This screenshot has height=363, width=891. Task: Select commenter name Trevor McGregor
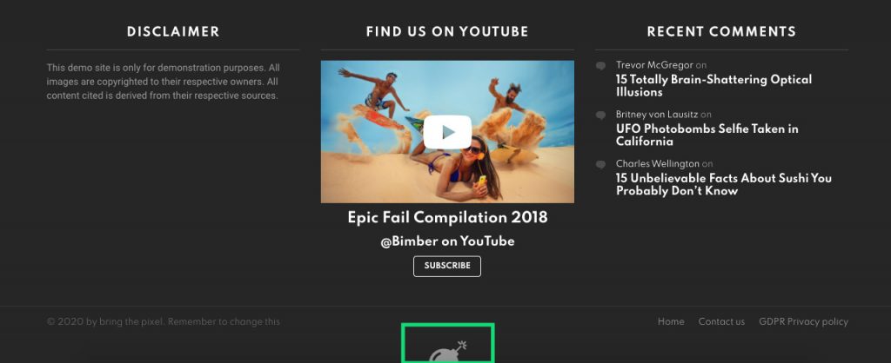tap(654, 64)
